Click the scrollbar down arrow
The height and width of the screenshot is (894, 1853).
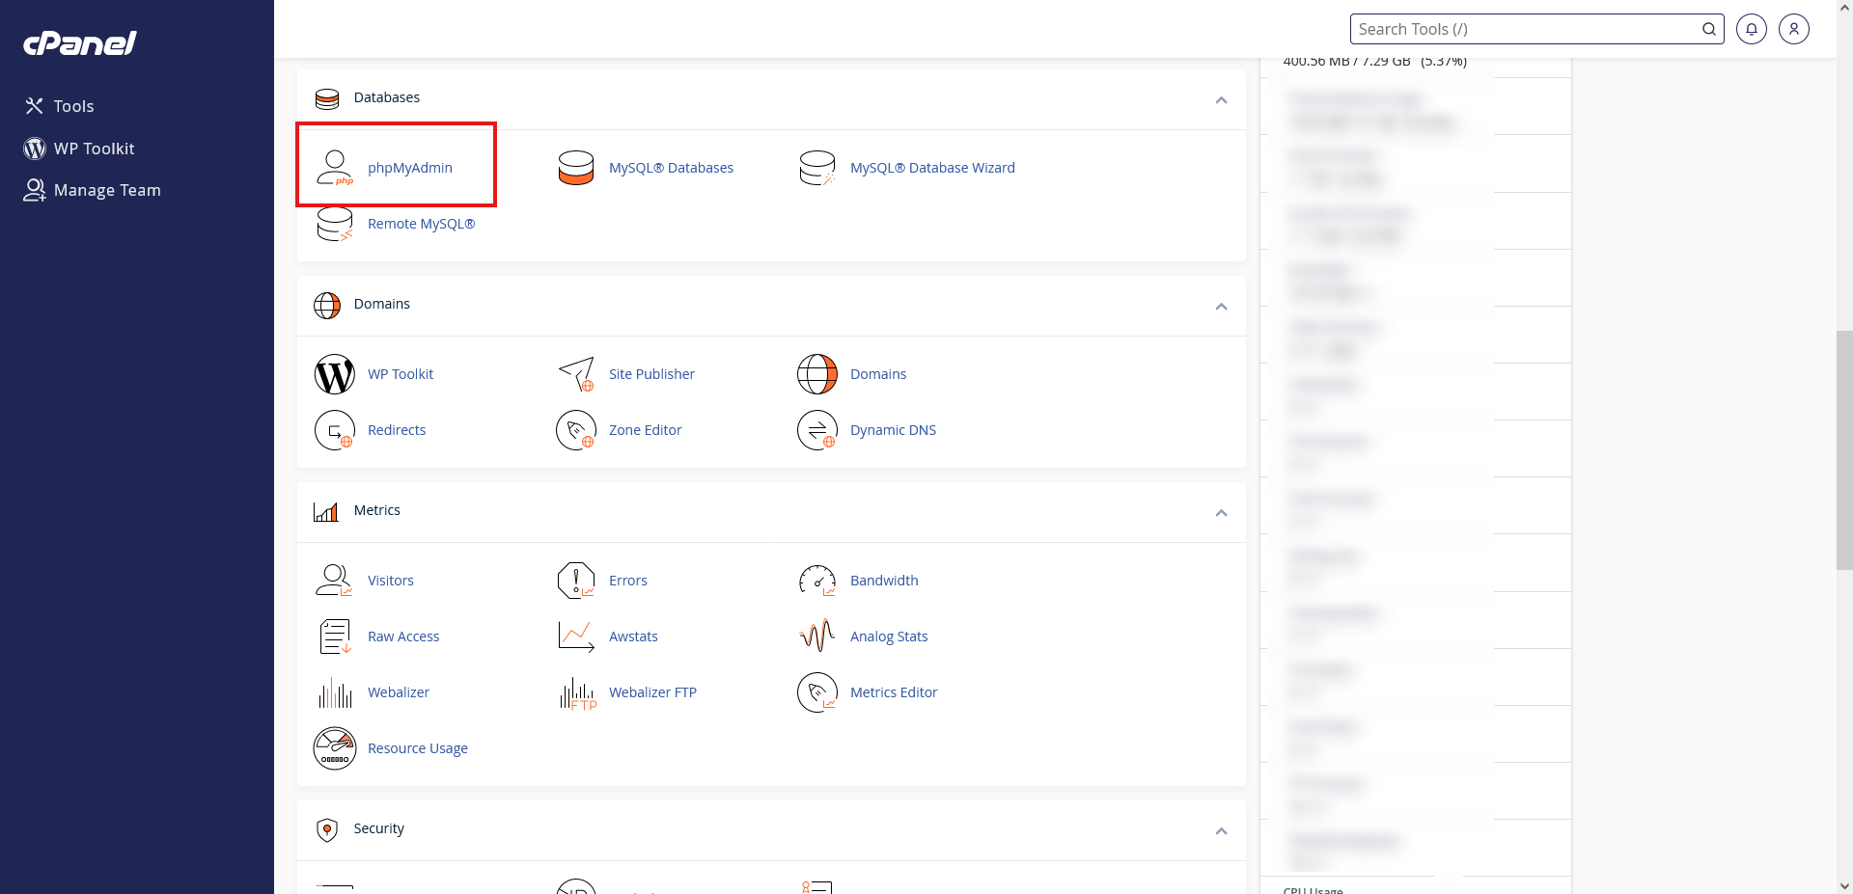pyautogui.click(x=1844, y=885)
